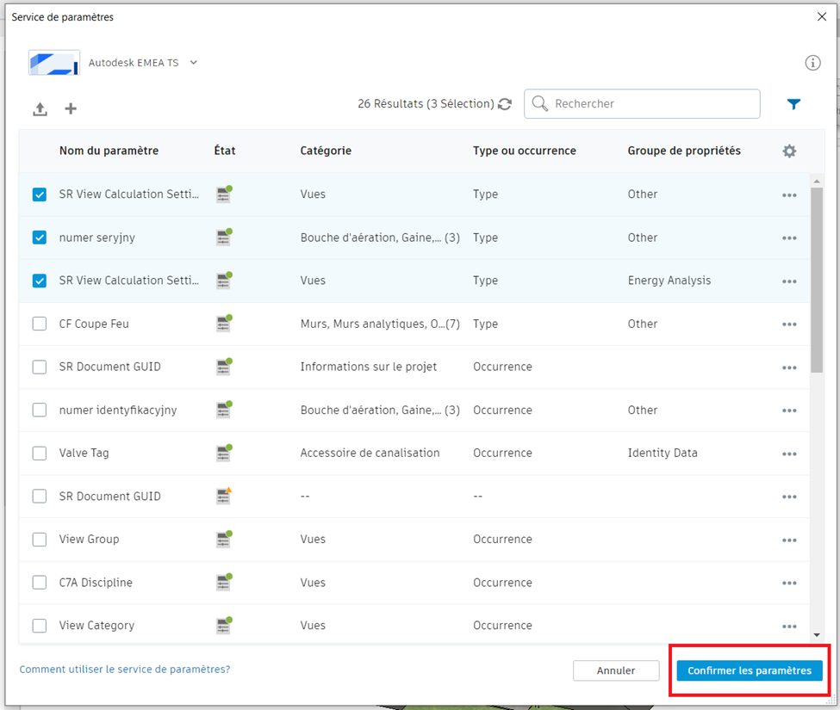Image resolution: width=840 pixels, height=710 pixels.
Task: Sort by Catégorie column header
Action: pos(326,151)
